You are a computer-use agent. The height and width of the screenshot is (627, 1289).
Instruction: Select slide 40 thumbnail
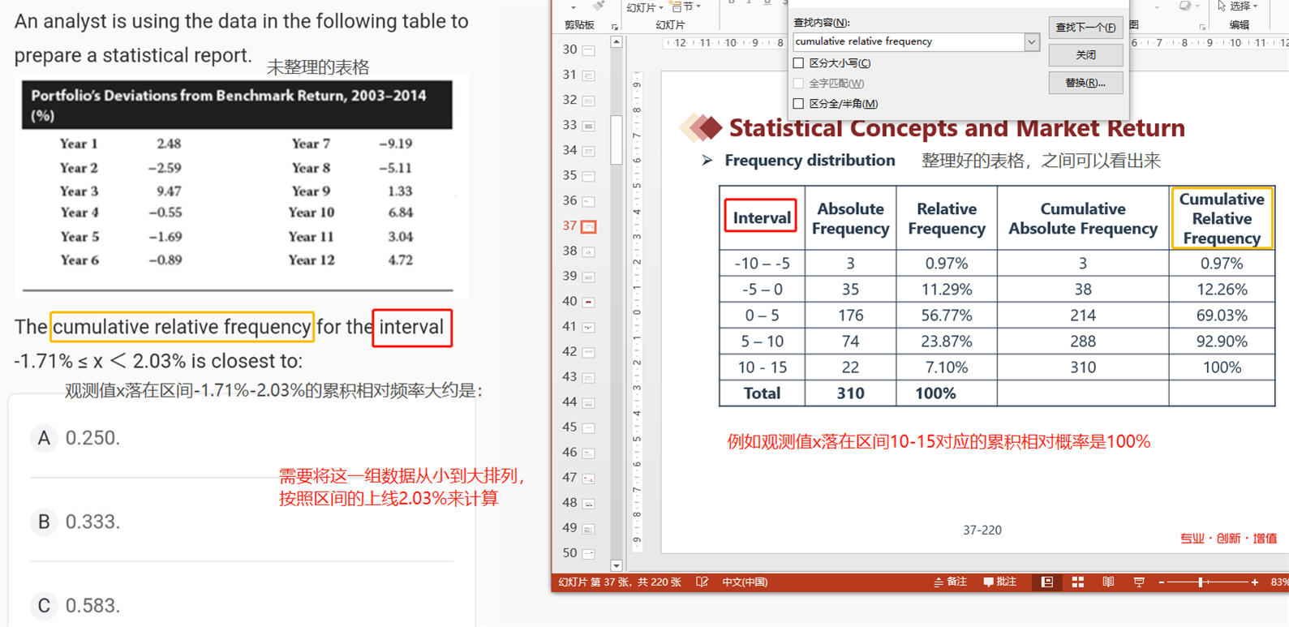click(589, 302)
